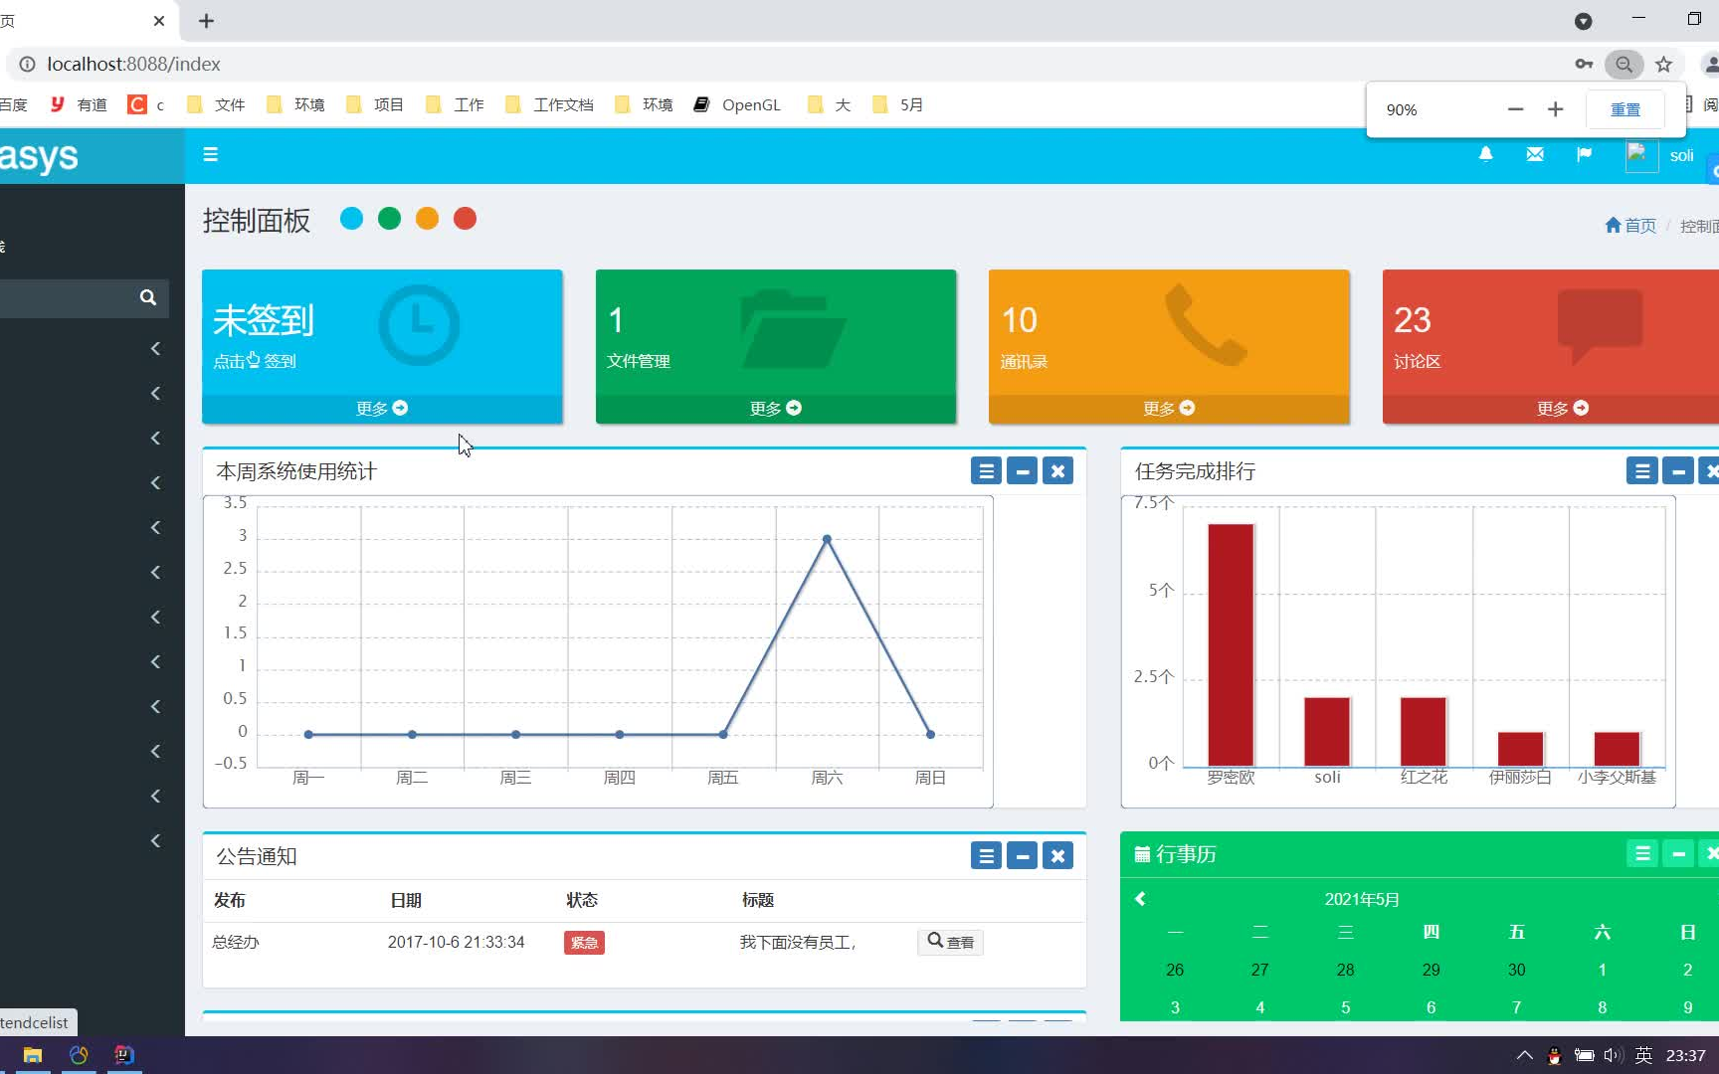Open list menu of 本周系统使用统计 panel
This screenshot has height=1074, width=1719.
click(986, 471)
